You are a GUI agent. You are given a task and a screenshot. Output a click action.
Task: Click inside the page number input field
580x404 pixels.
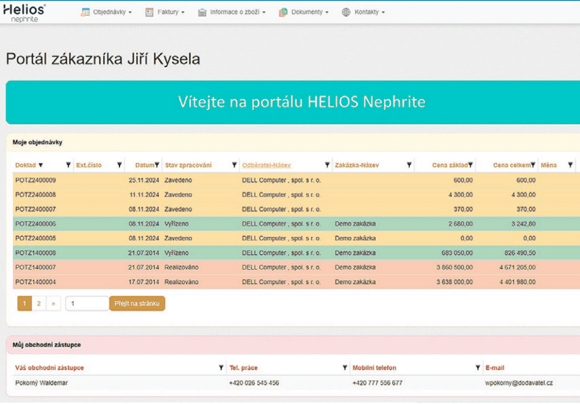point(86,303)
